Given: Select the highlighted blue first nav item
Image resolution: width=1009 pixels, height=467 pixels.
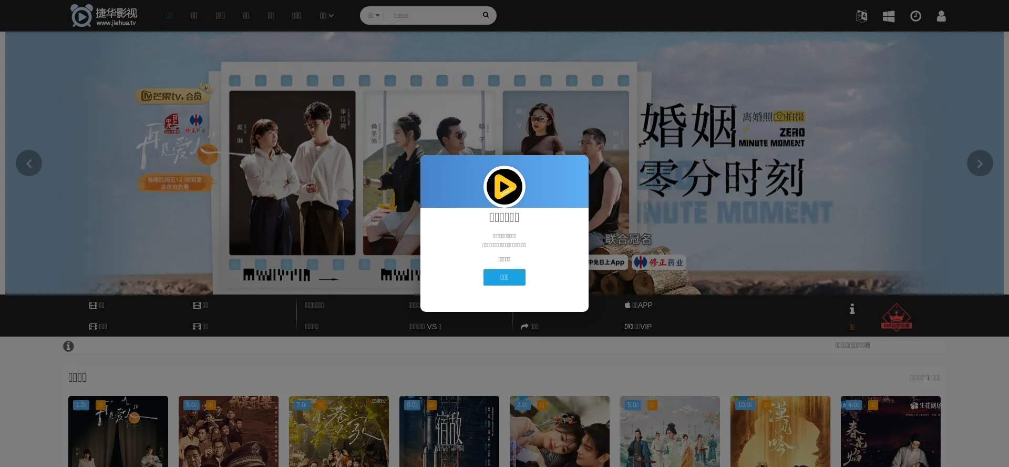Looking at the screenshot, I should [169, 15].
